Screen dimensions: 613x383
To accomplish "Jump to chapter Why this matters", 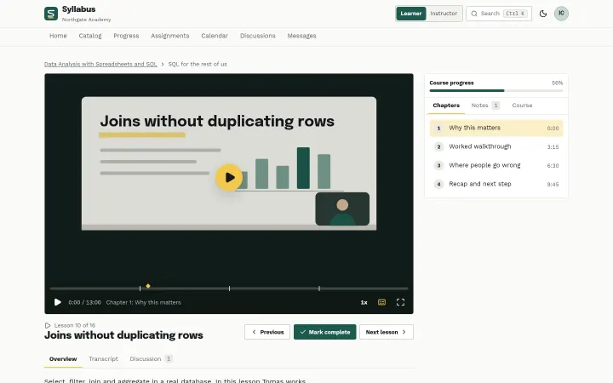I will [496, 128].
